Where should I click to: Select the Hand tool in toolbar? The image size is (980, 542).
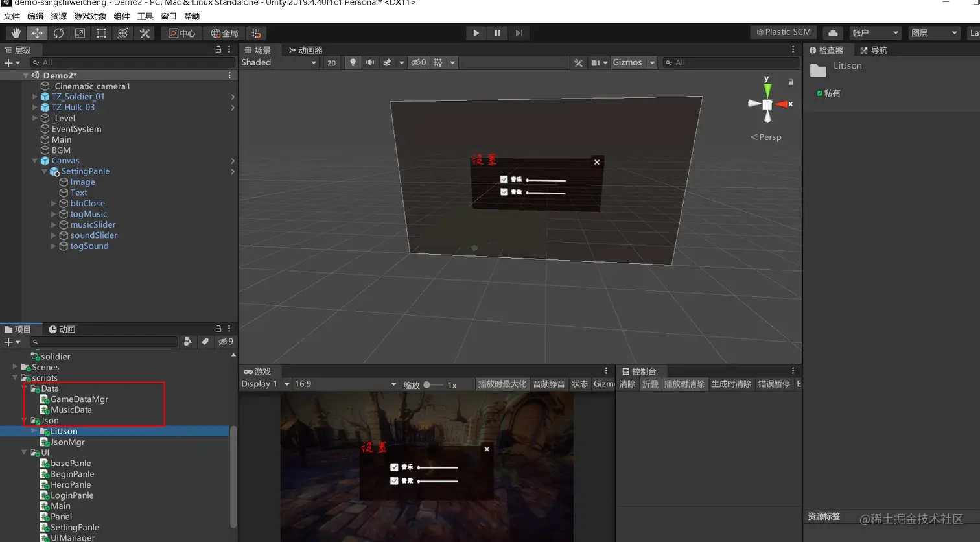[x=16, y=33]
